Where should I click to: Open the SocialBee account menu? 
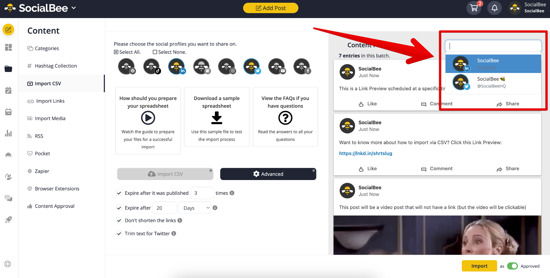click(527, 8)
